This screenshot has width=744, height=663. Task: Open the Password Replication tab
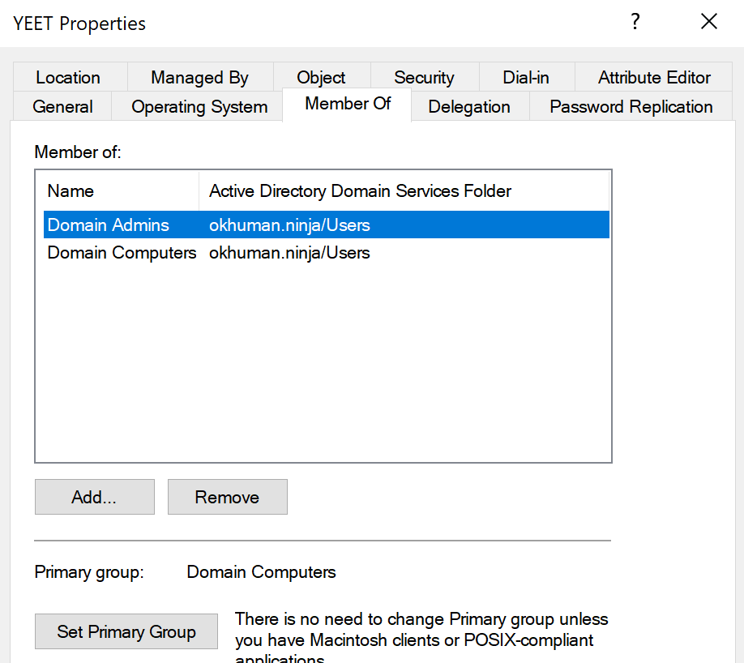point(631,107)
